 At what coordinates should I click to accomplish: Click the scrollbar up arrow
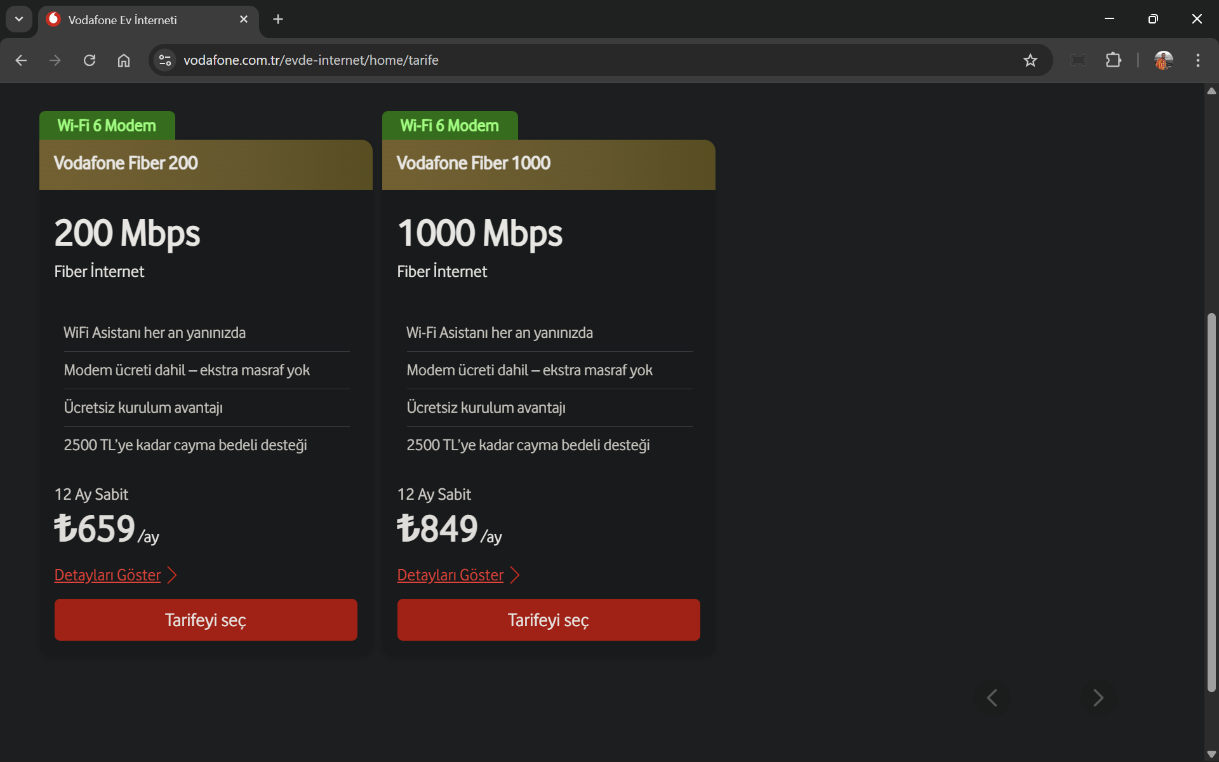click(x=1211, y=91)
